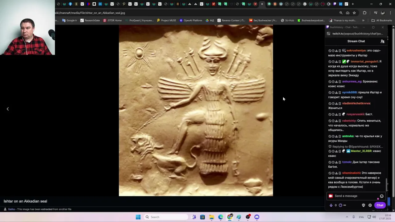Open the Bushwackerpodcast bookmark
395x222 pixels.
click(x=311, y=21)
